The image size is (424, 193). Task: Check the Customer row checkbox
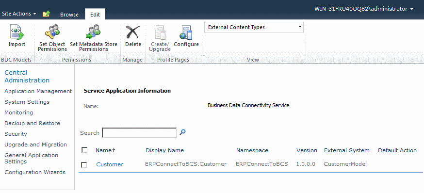84,164
